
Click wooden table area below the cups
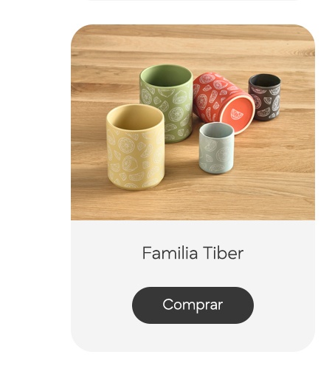coord(193,205)
